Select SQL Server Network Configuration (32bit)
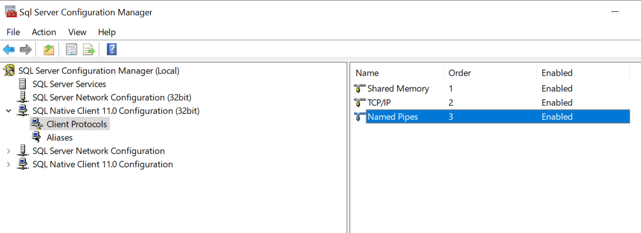Image resolution: width=641 pixels, height=233 pixels. click(x=112, y=97)
